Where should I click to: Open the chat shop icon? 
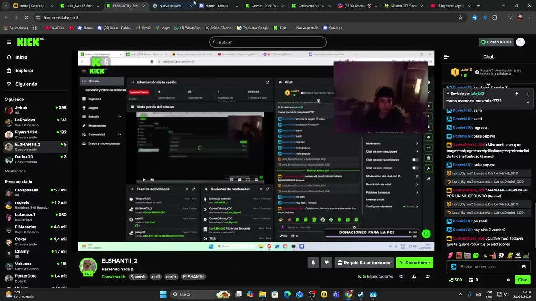pyautogui.click(x=471, y=280)
